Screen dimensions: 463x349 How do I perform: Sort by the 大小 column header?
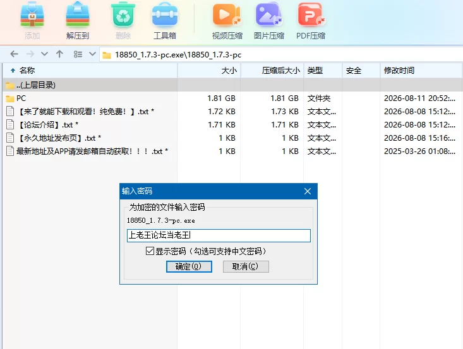pyautogui.click(x=209, y=71)
